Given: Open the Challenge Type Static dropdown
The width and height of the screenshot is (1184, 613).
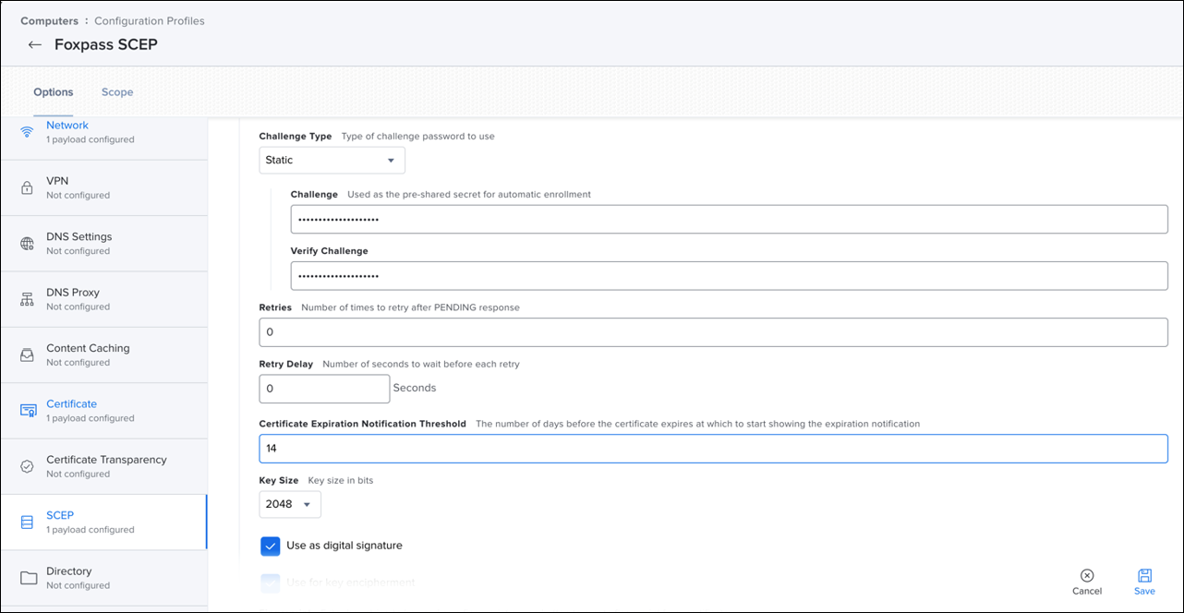Looking at the screenshot, I should click(x=332, y=160).
